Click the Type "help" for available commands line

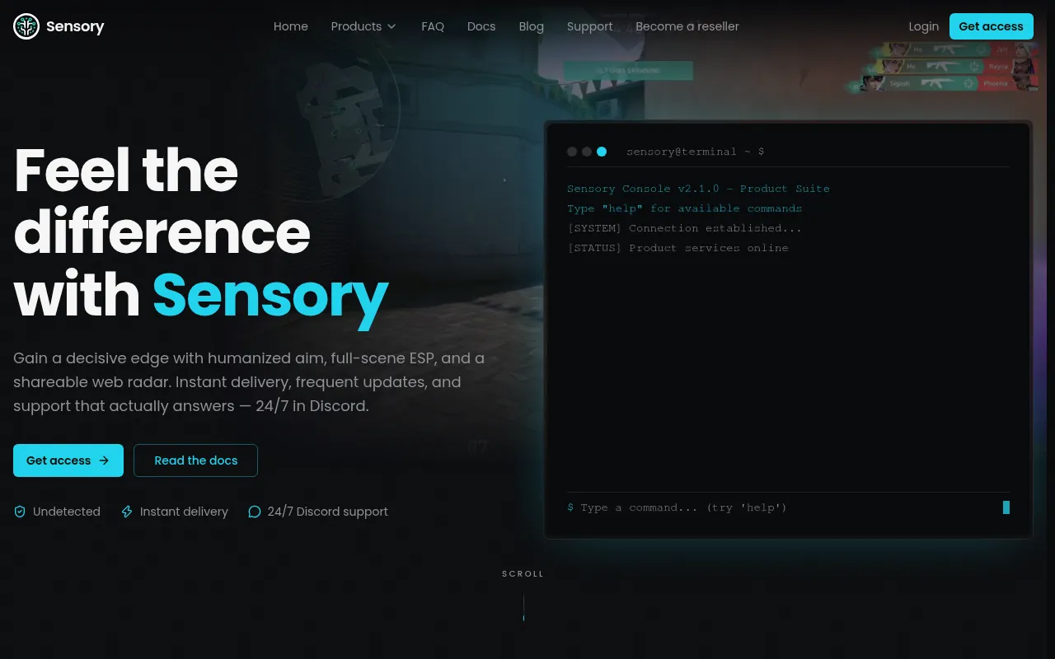click(x=685, y=208)
